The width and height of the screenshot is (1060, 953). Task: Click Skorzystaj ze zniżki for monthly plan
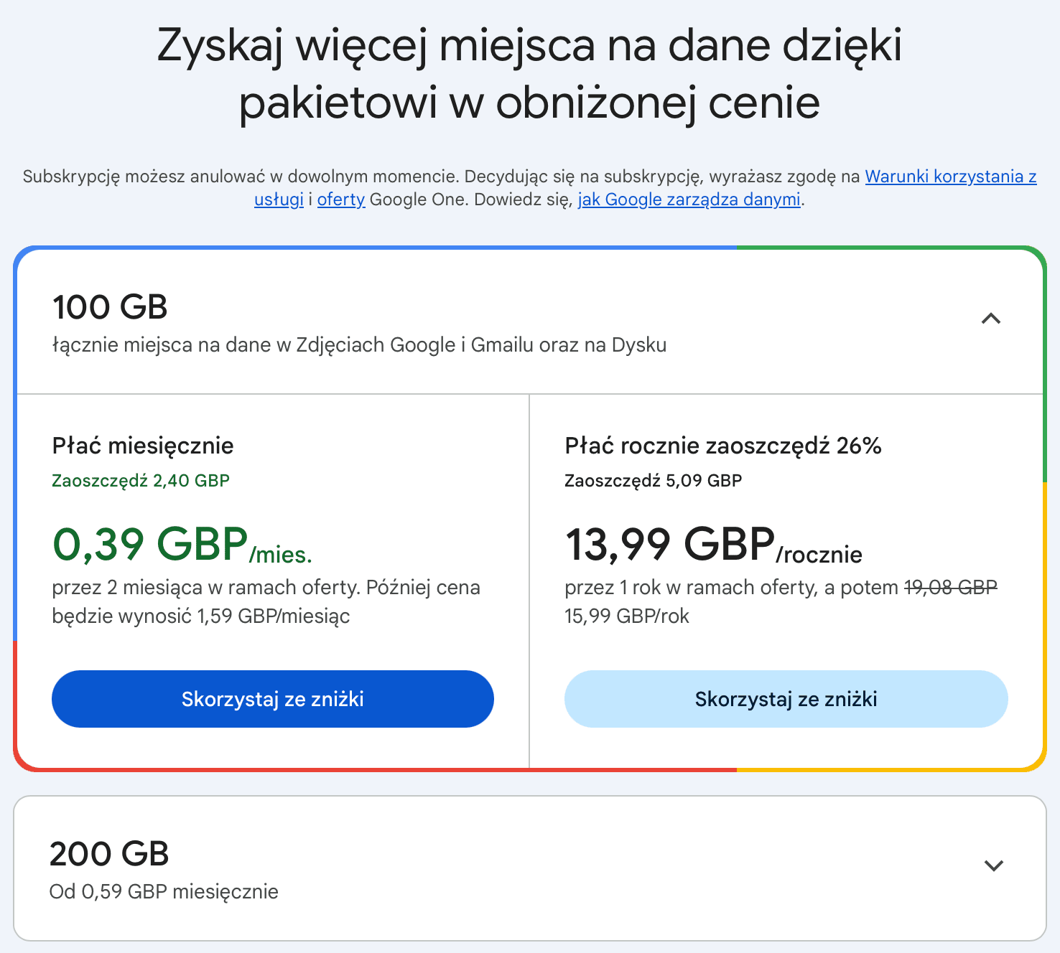[x=272, y=699]
